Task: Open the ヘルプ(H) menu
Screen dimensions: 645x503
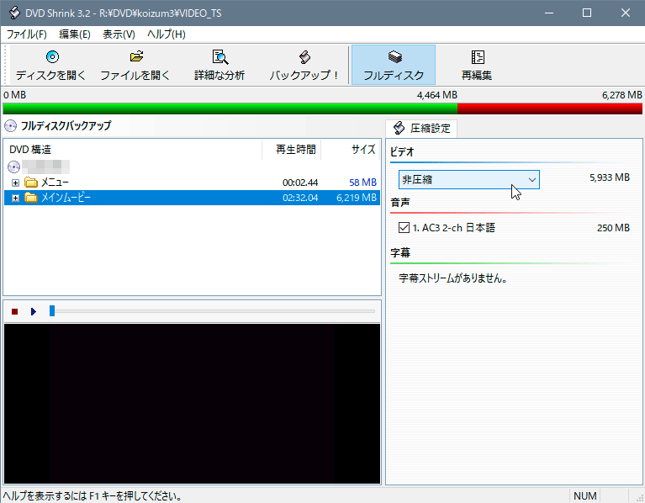Action: pyautogui.click(x=167, y=34)
